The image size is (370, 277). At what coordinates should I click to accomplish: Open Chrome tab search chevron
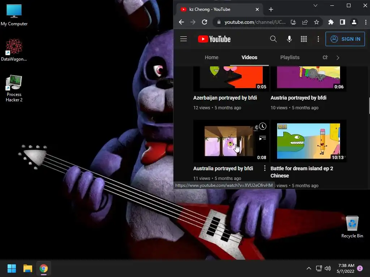click(x=315, y=5)
